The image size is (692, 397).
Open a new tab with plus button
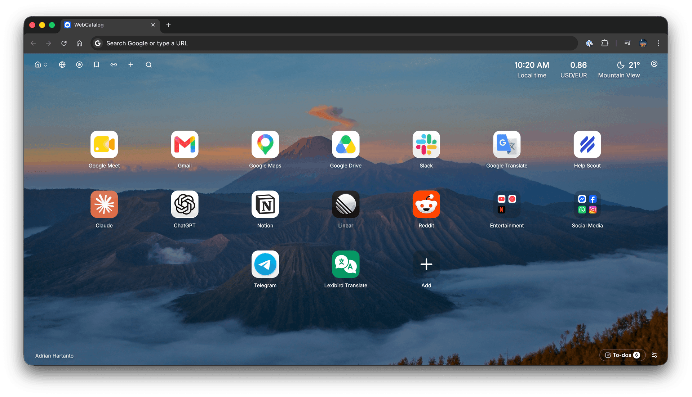click(x=168, y=25)
